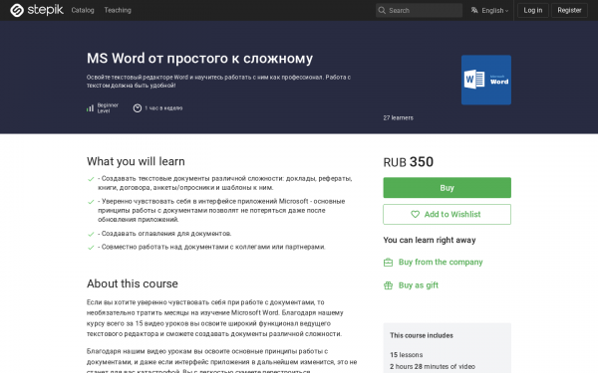Click the gift box icon
The height and width of the screenshot is (373, 598).
[x=388, y=285]
